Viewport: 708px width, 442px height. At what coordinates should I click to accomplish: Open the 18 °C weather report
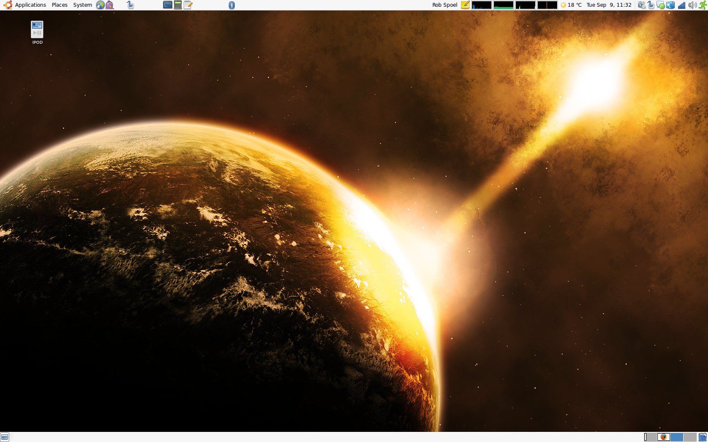tap(571, 5)
